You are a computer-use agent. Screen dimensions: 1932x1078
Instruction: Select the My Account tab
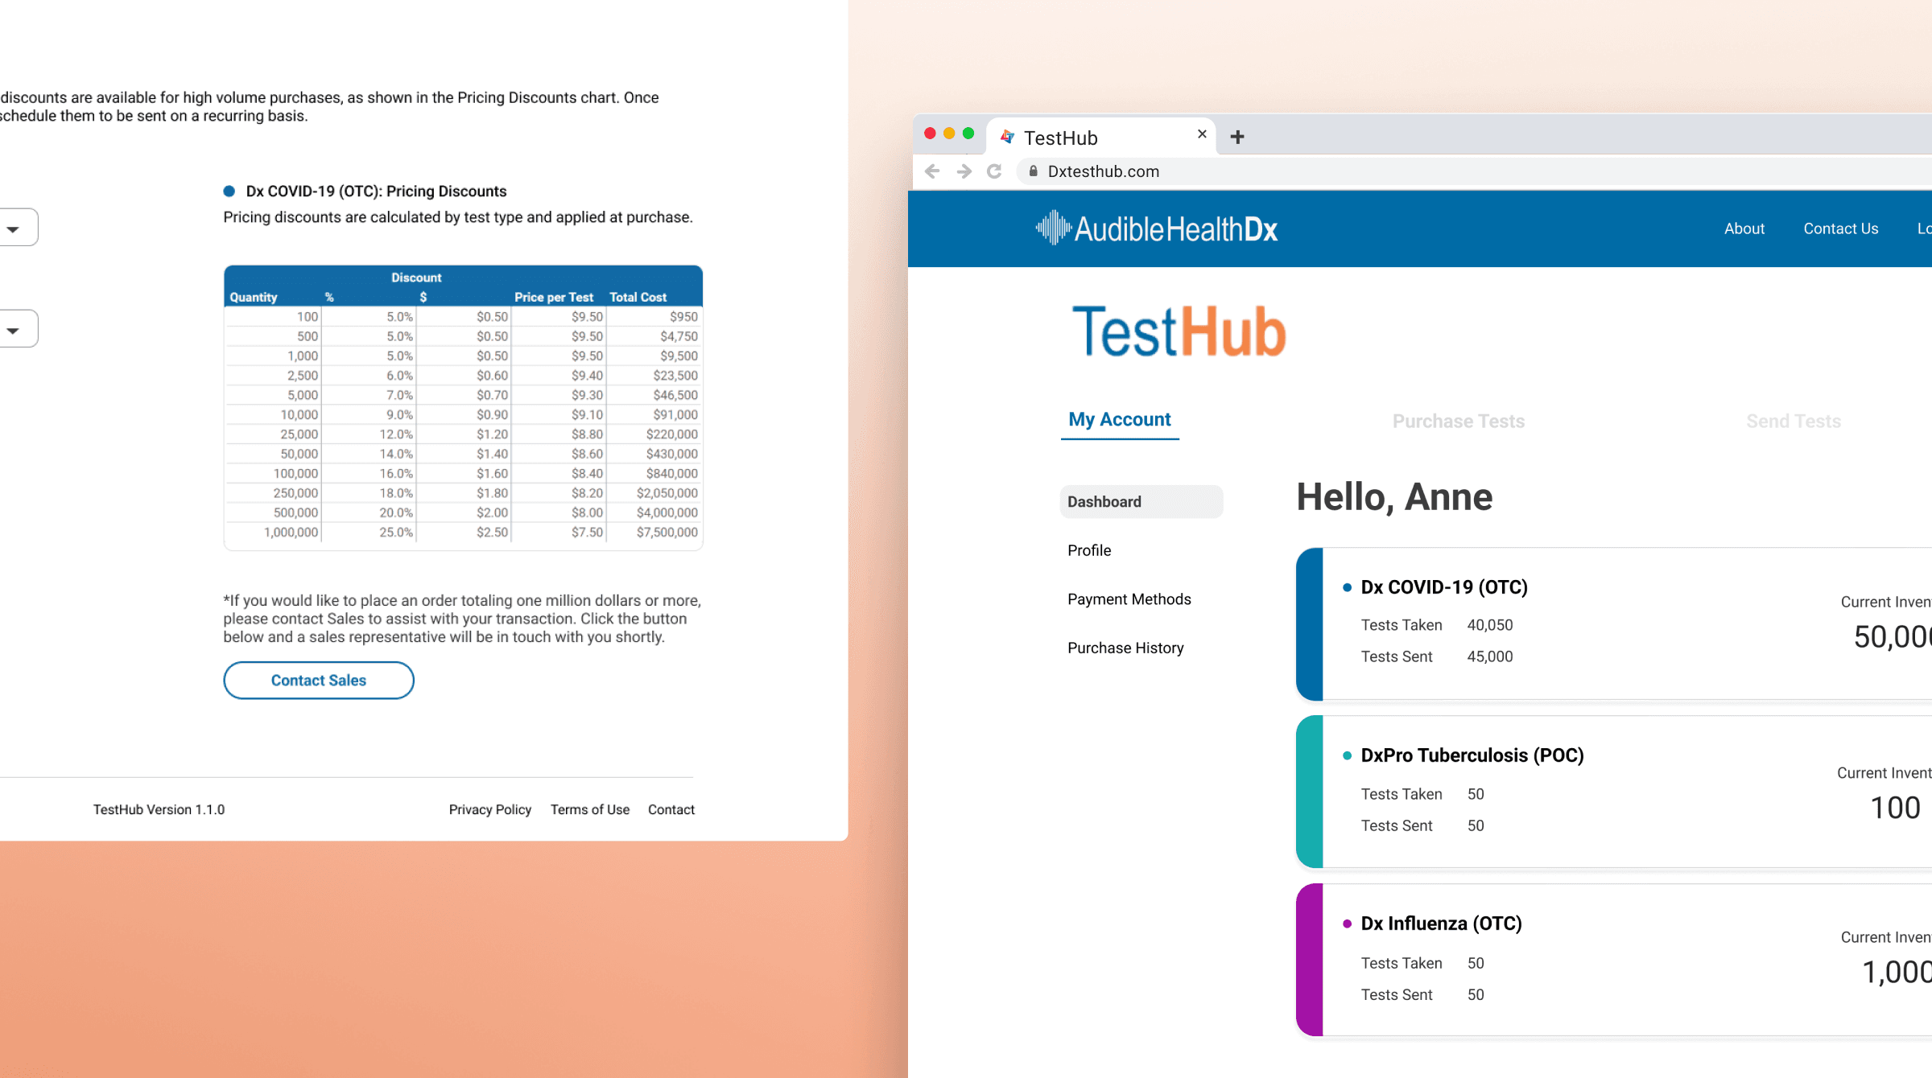pos(1119,419)
